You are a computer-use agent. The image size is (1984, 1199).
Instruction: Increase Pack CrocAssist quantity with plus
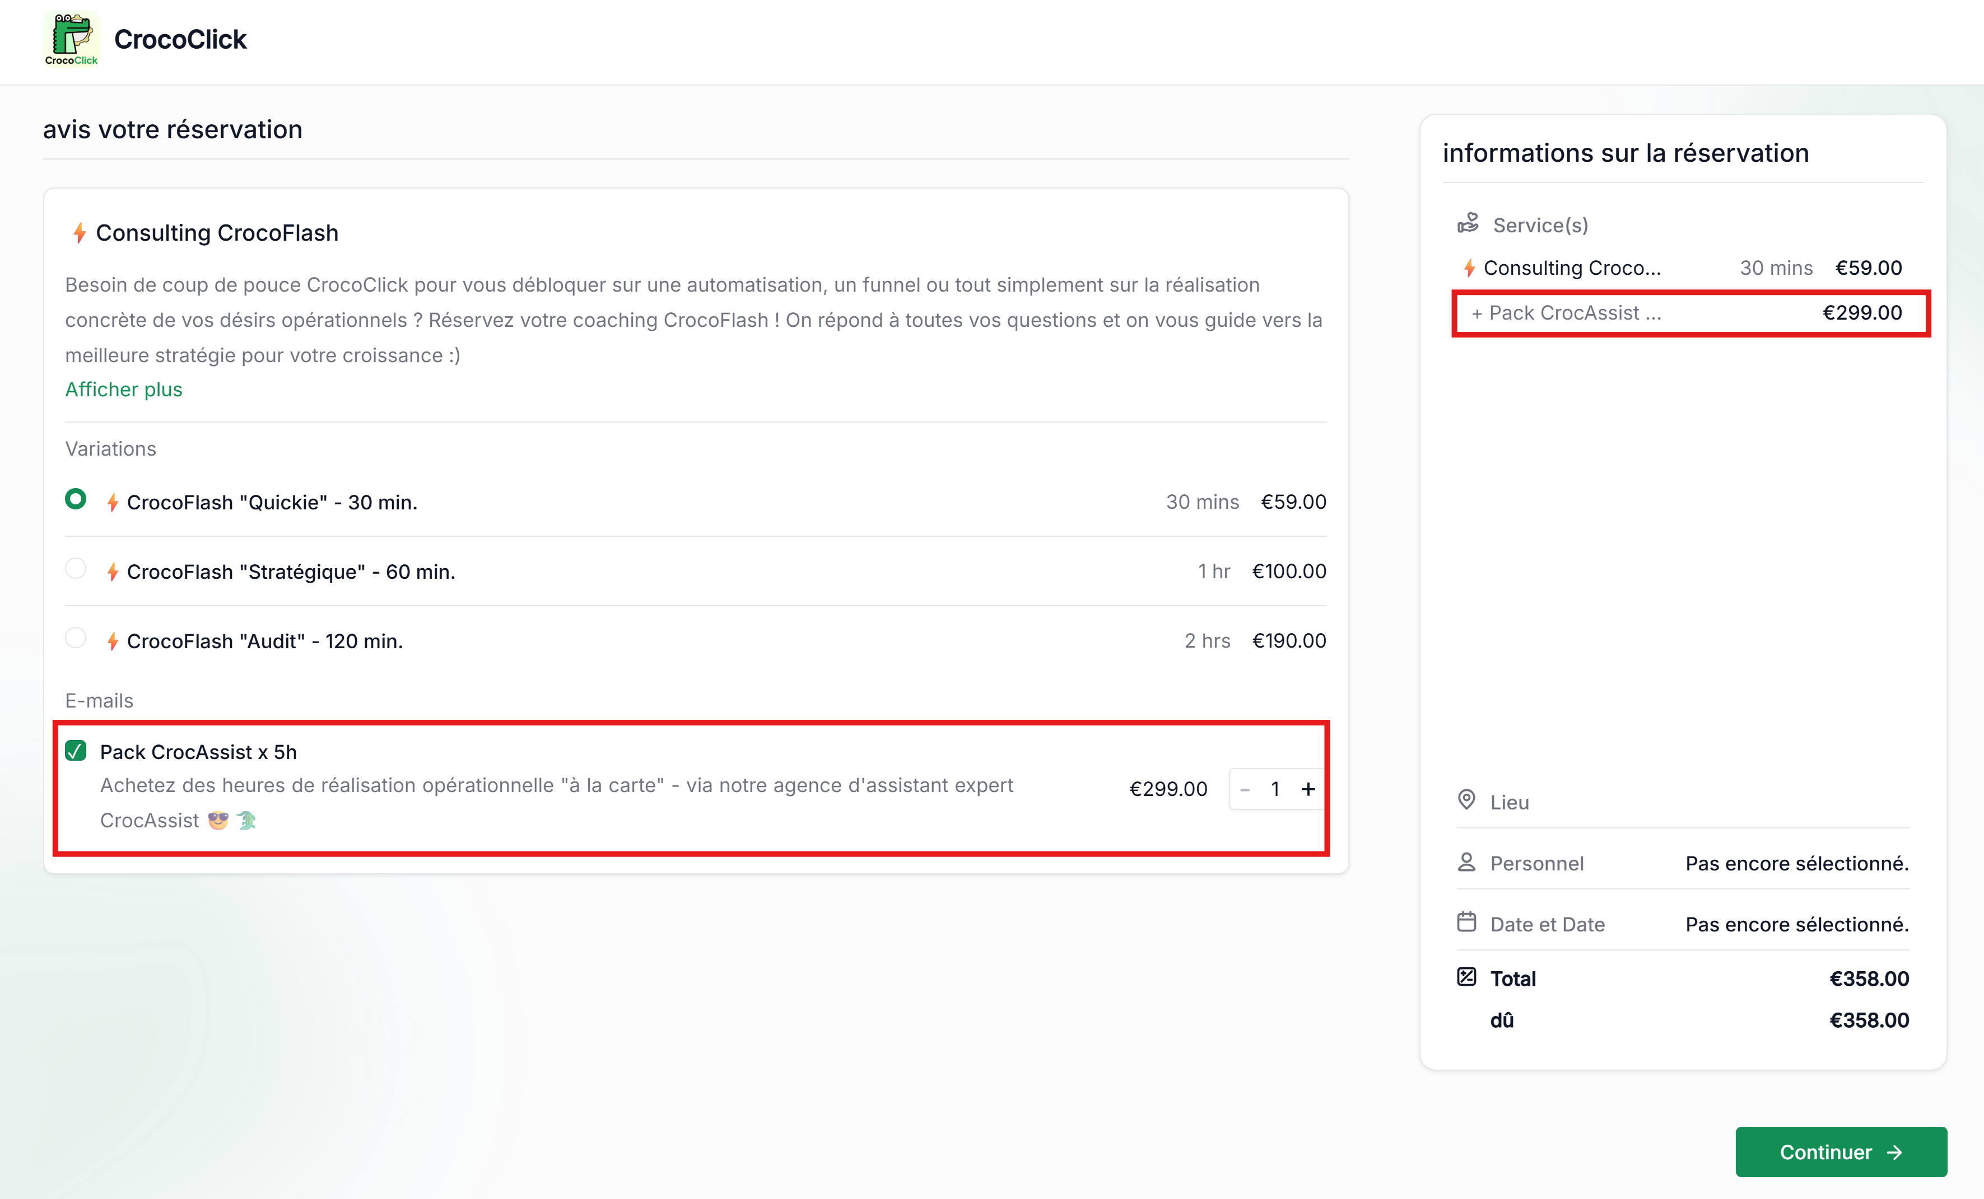coord(1307,789)
